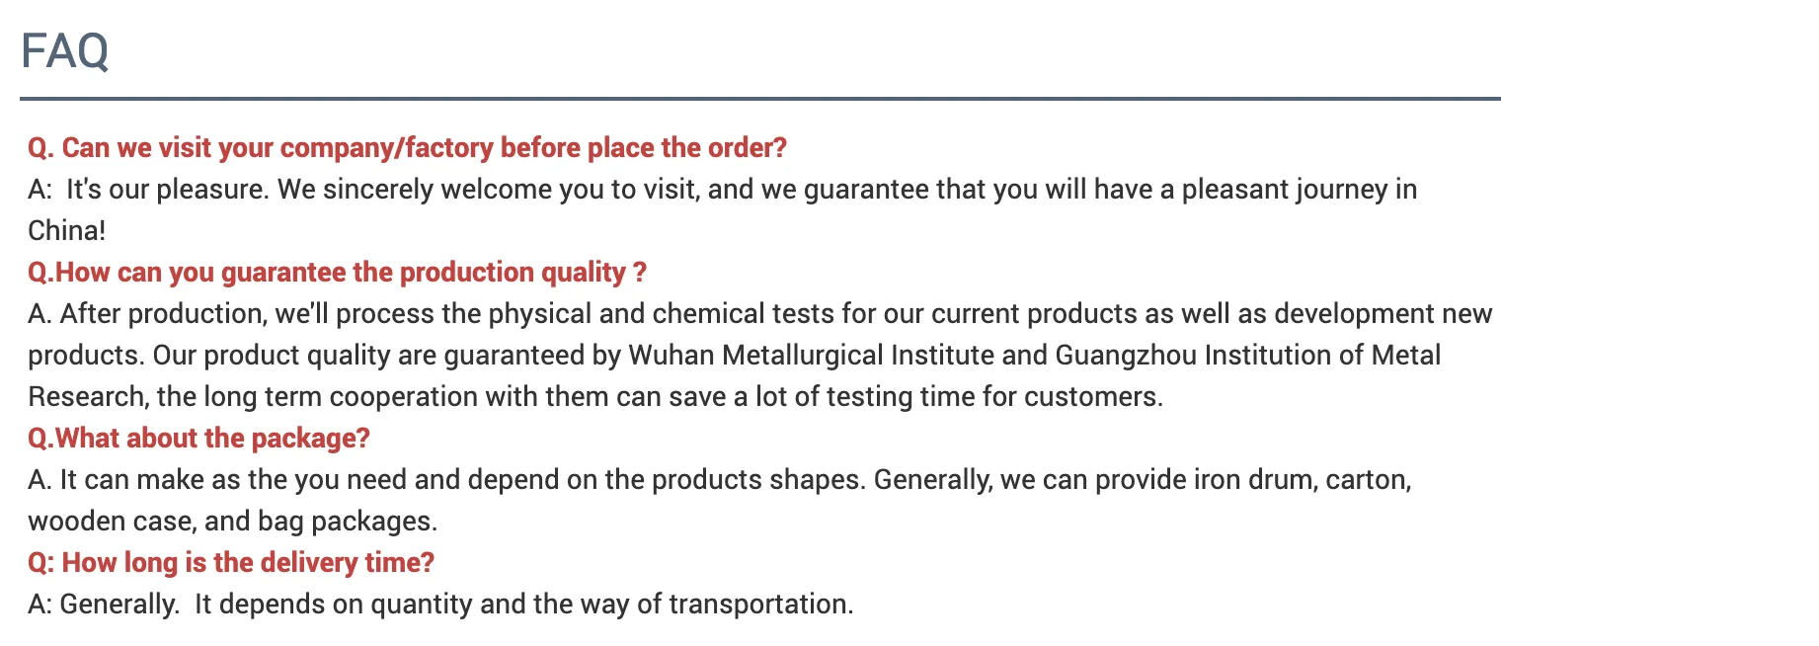Click the answer starting "It's our pleasure"
The image size is (1819, 646).
722,190
